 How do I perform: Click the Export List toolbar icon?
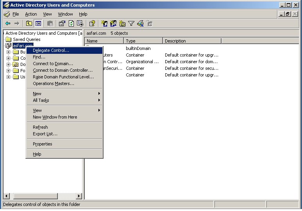(80, 23)
